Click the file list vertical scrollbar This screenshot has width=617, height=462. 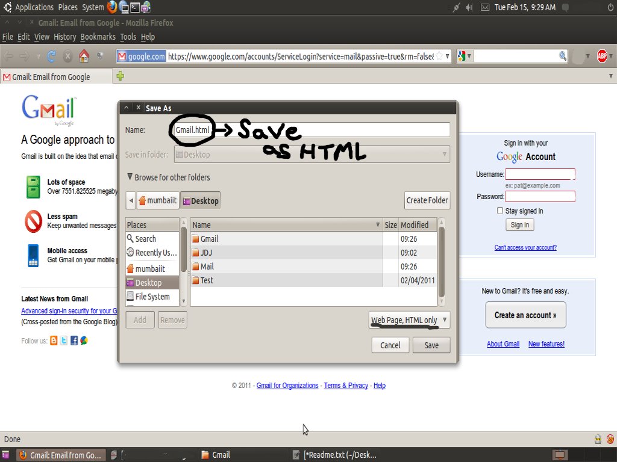(441, 262)
